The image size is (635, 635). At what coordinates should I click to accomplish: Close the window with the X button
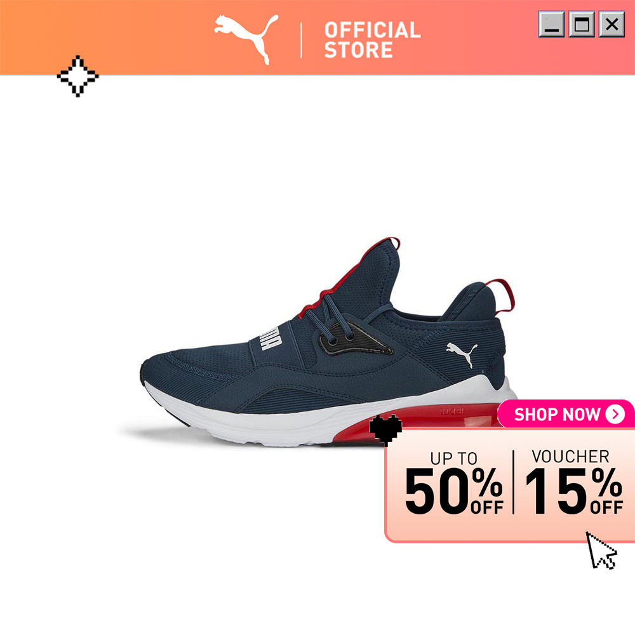point(612,24)
